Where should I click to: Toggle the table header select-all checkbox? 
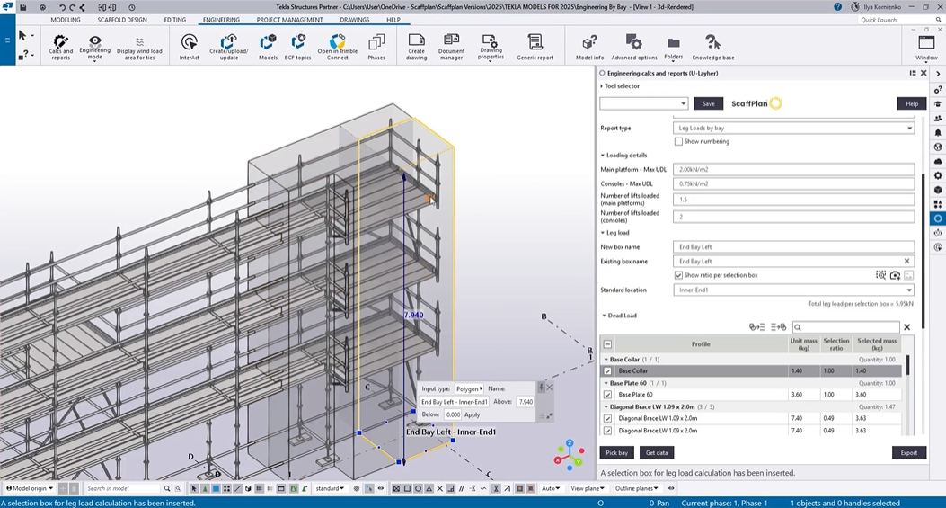607,344
